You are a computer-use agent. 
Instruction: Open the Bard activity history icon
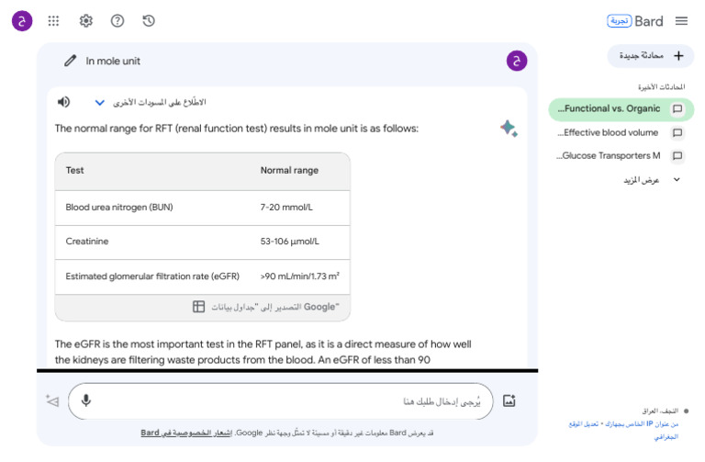(x=149, y=20)
